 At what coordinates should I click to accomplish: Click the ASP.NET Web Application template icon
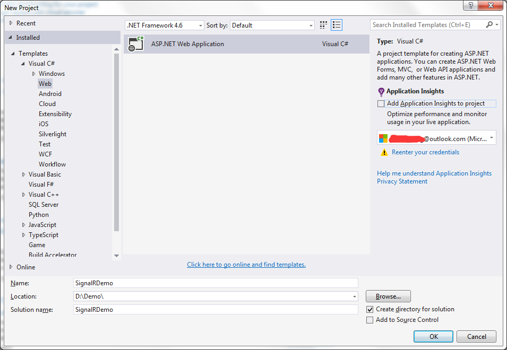click(136, 44)
